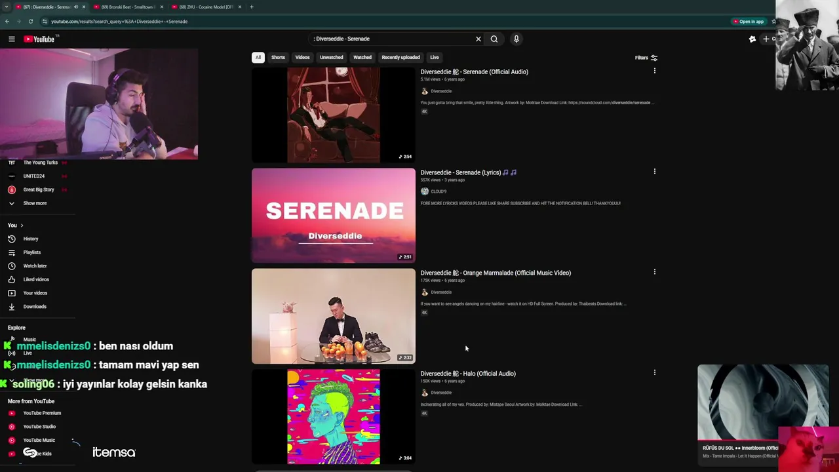Viewport: 839px width, 472px height.
Task: Click the Serenade Official Audio artwork thumbnail
Action: (334, 115)
